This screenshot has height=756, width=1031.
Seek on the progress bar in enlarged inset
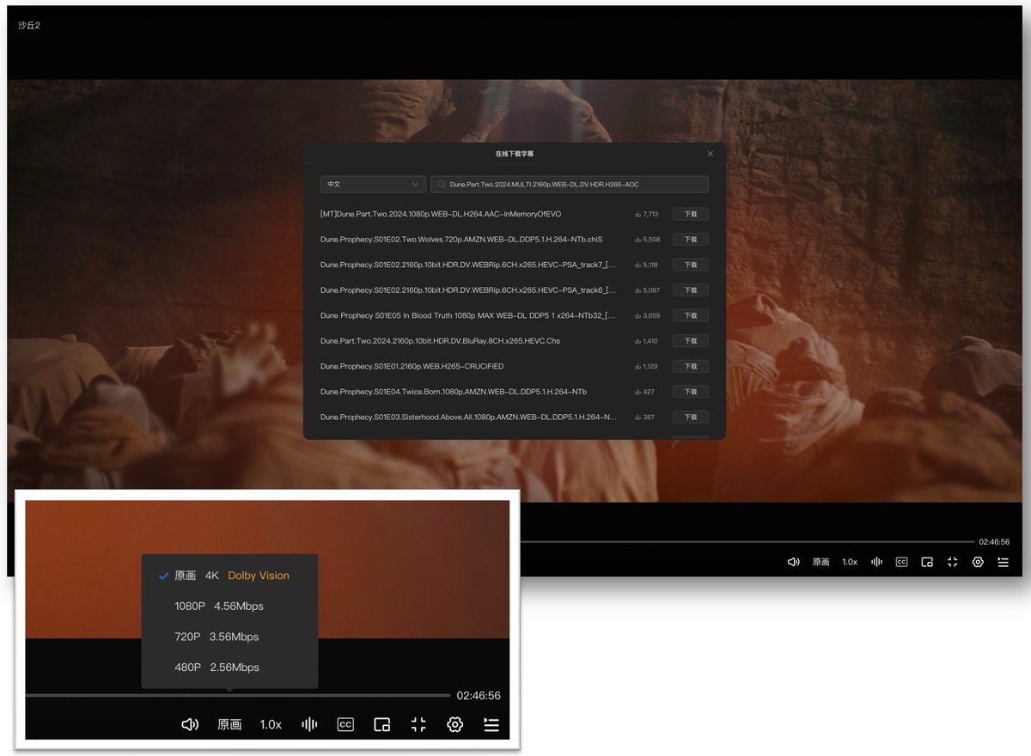coord(238,695)
